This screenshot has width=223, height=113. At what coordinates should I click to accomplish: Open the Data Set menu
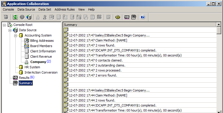(45, 9)
